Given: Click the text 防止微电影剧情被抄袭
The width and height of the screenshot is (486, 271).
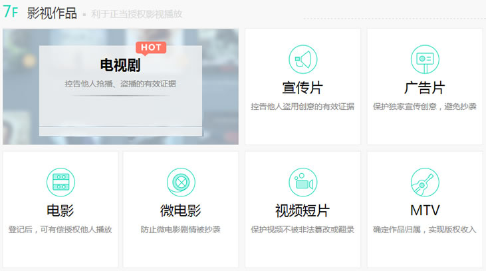Looking at the screenshot, I should 181,230.
